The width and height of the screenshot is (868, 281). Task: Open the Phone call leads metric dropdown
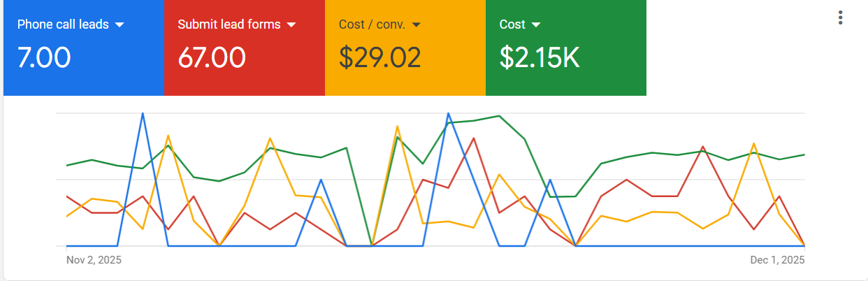point(119,24)
